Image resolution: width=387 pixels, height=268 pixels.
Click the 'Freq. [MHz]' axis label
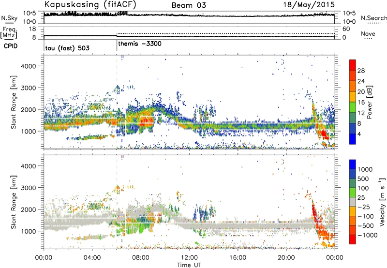point(9,32)
